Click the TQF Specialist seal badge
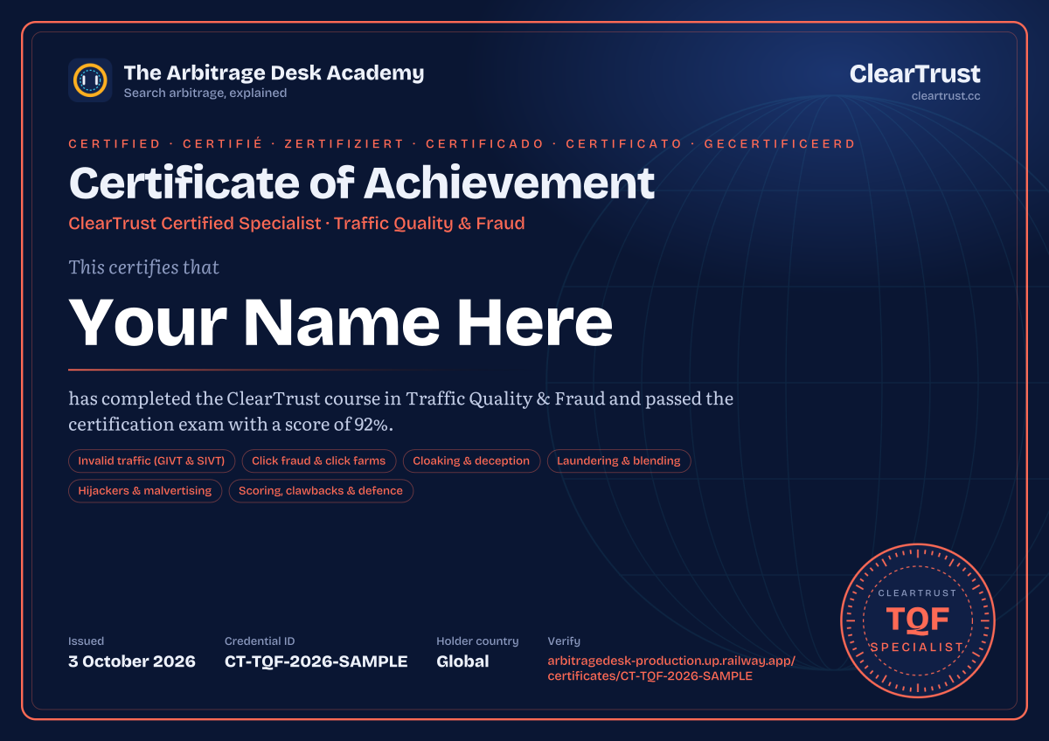This screenshot has width=1049, height=741. (918, 620)
